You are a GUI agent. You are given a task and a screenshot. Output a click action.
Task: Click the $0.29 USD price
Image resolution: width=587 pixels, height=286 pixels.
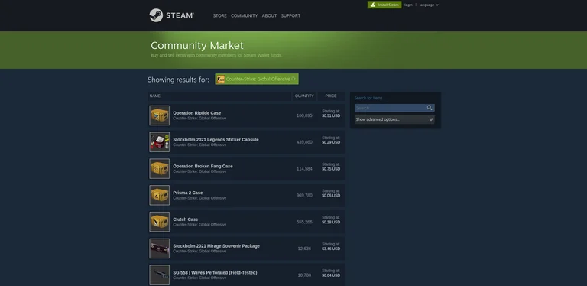coord(331,143)
